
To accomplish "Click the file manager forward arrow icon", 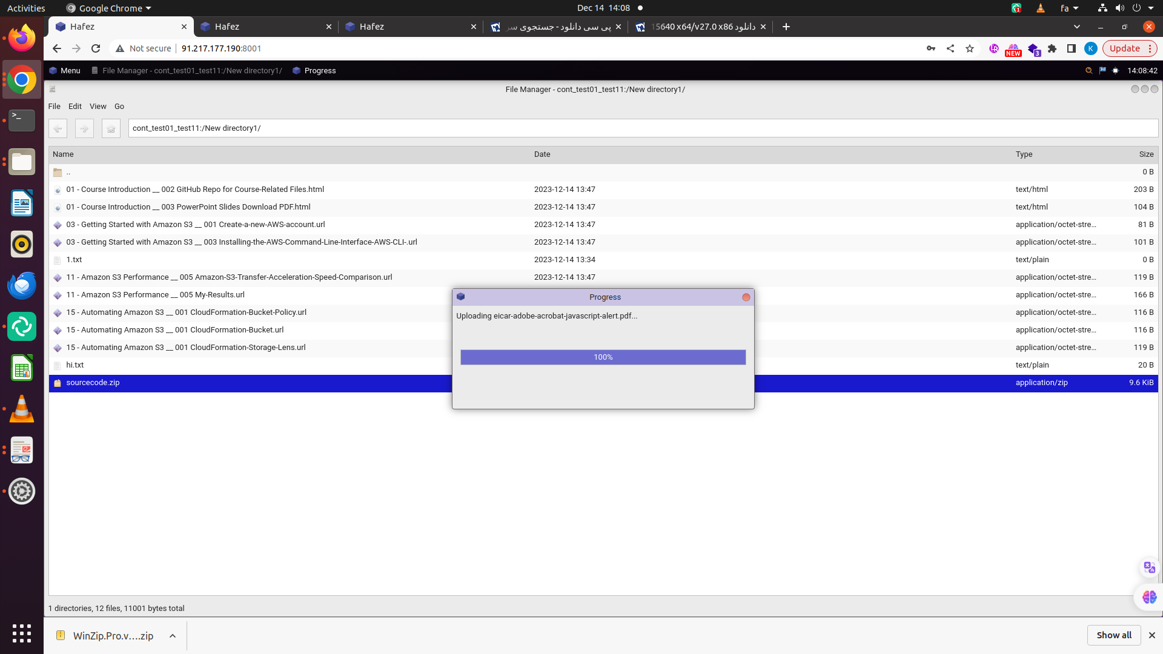I will pyautogui.click(x=84, y=128).
